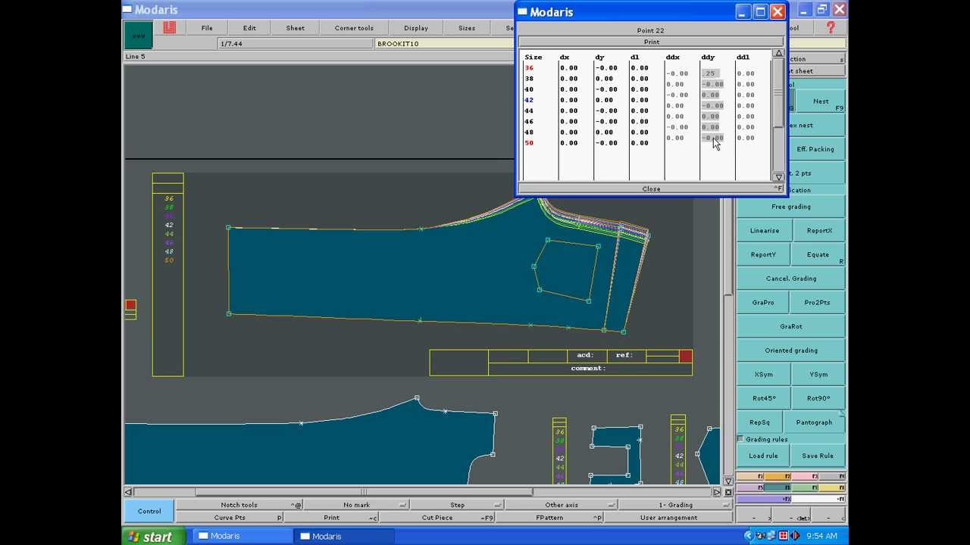The image size is (970, 545).
Task: Click the red marker on the left canvas edge
Action: pyautogui.click(x=130, y=305)
